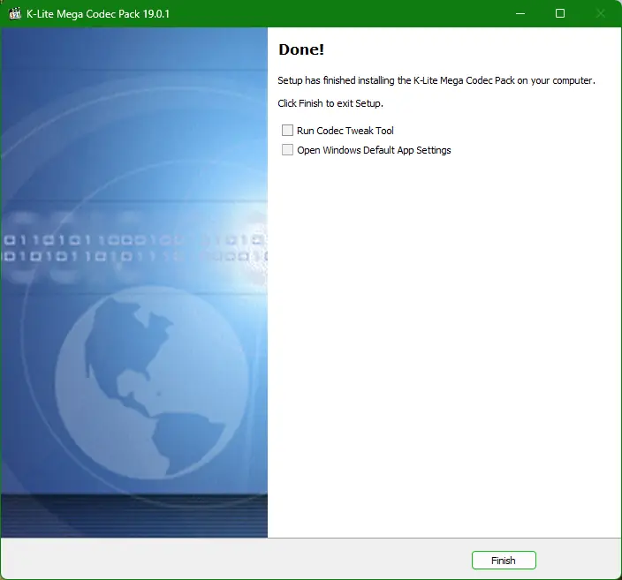Click the 'Done!' heading text
The height and width of the screenshot is (580, 622).
click(x=301, y=49)
